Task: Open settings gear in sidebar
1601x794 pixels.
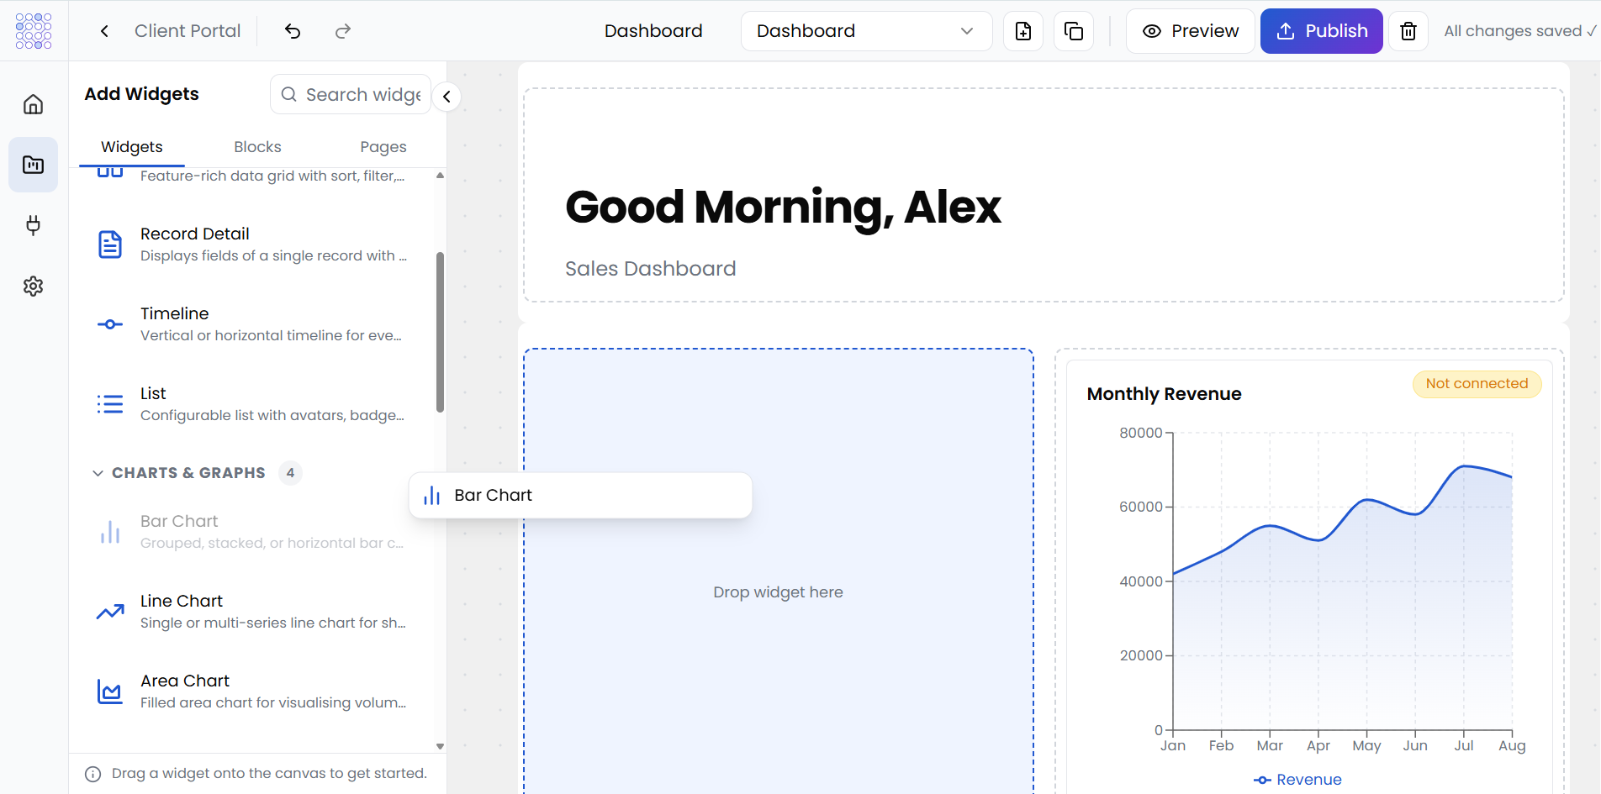Action: 34,287
